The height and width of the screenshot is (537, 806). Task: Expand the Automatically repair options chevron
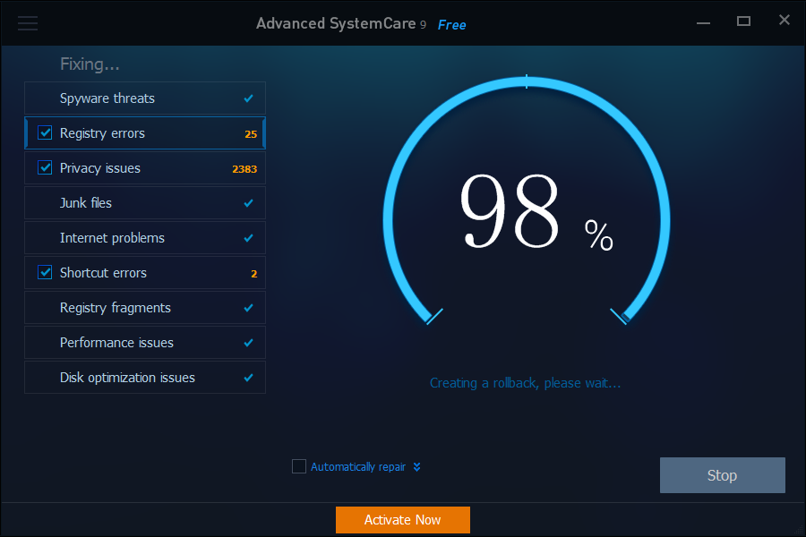point(416,466)
